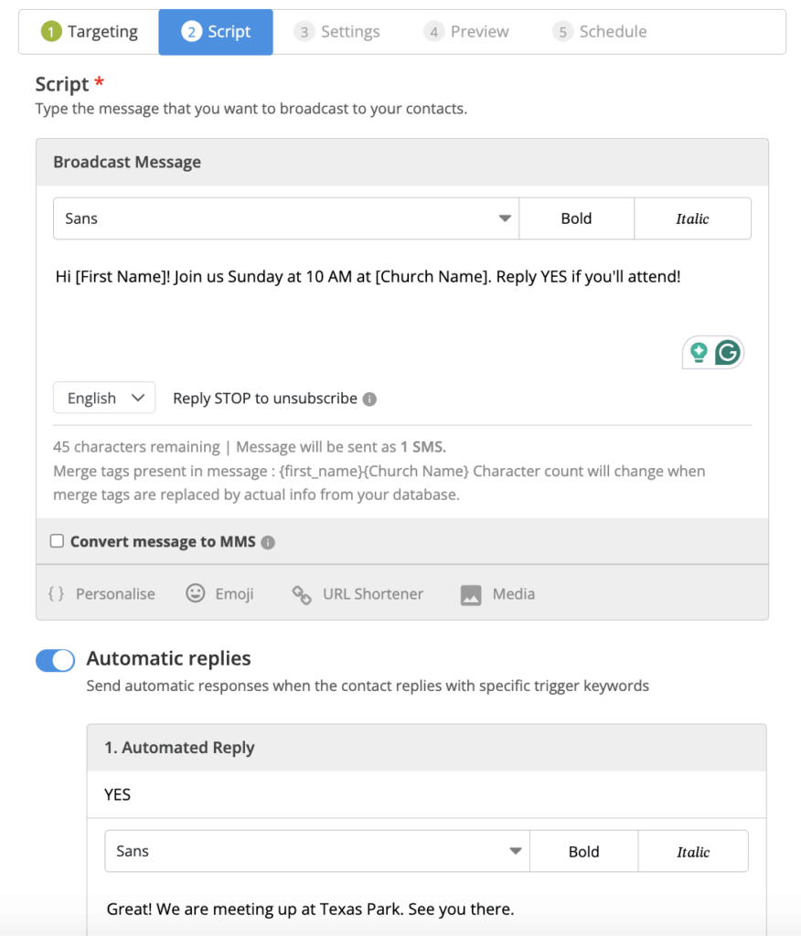Click Bold button in Broadcast Message toolbar
The height and width of the screenshot is (936, 801).
576,218
